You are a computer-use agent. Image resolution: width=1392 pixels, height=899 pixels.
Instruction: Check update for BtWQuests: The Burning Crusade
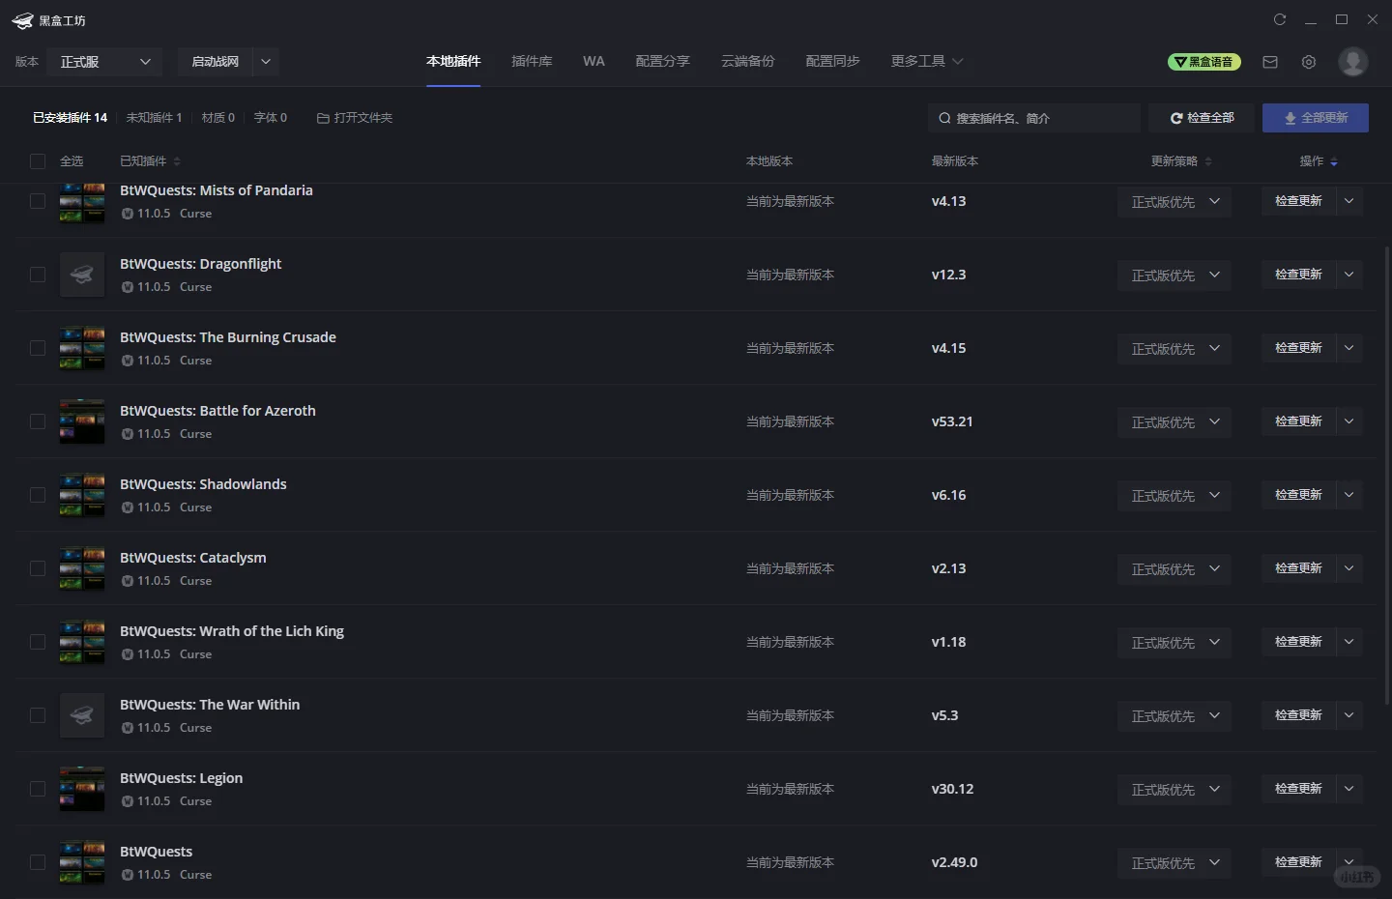point(1299,348)
